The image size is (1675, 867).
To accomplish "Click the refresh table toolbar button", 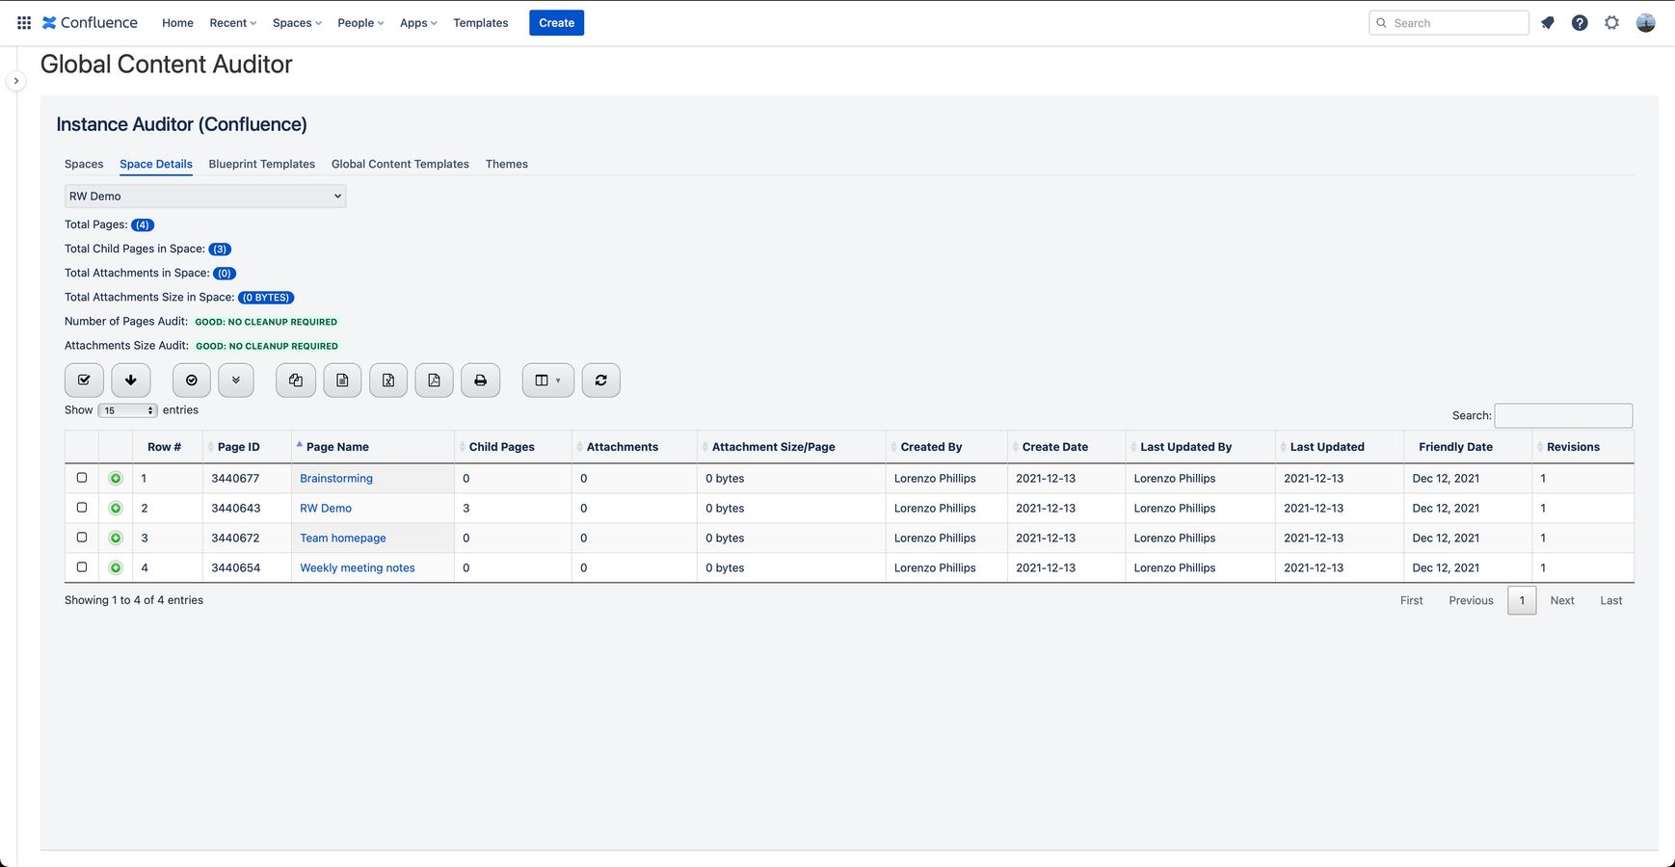I will 601,380.
